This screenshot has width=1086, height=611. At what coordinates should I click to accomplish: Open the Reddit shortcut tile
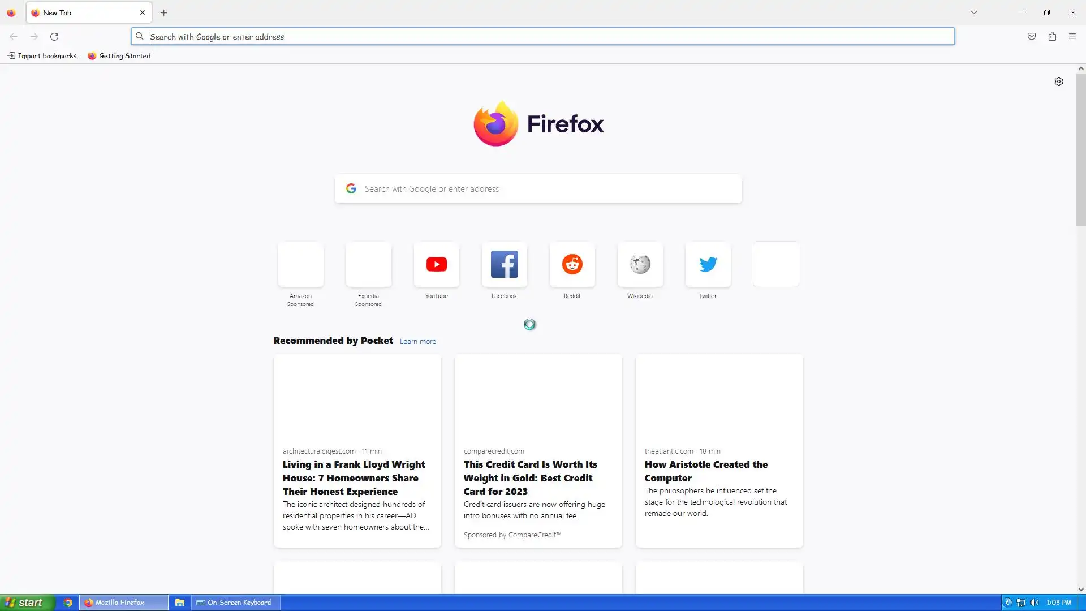(572, 264)
